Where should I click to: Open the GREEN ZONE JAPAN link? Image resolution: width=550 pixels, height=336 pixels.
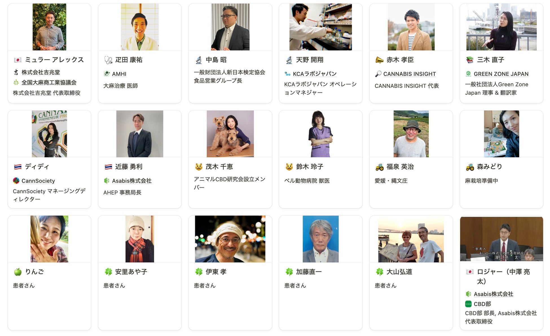click(x=501, y=74)
